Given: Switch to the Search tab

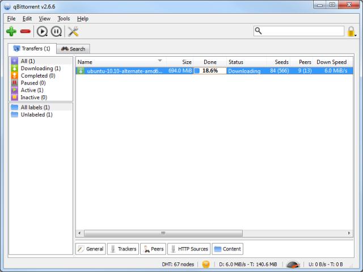Looking at the screenshot, I should 73,49.
